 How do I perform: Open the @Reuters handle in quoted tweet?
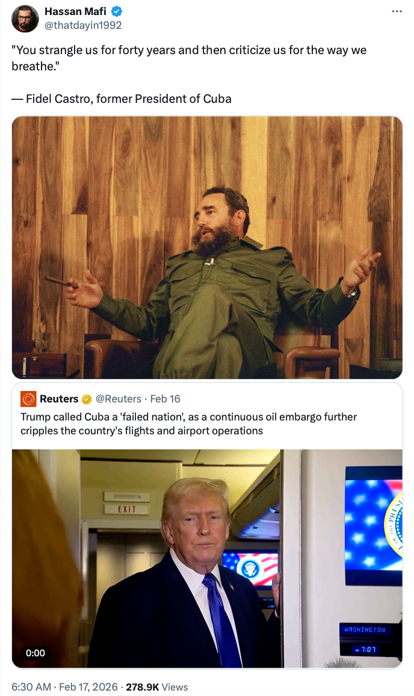pos(118,399)
